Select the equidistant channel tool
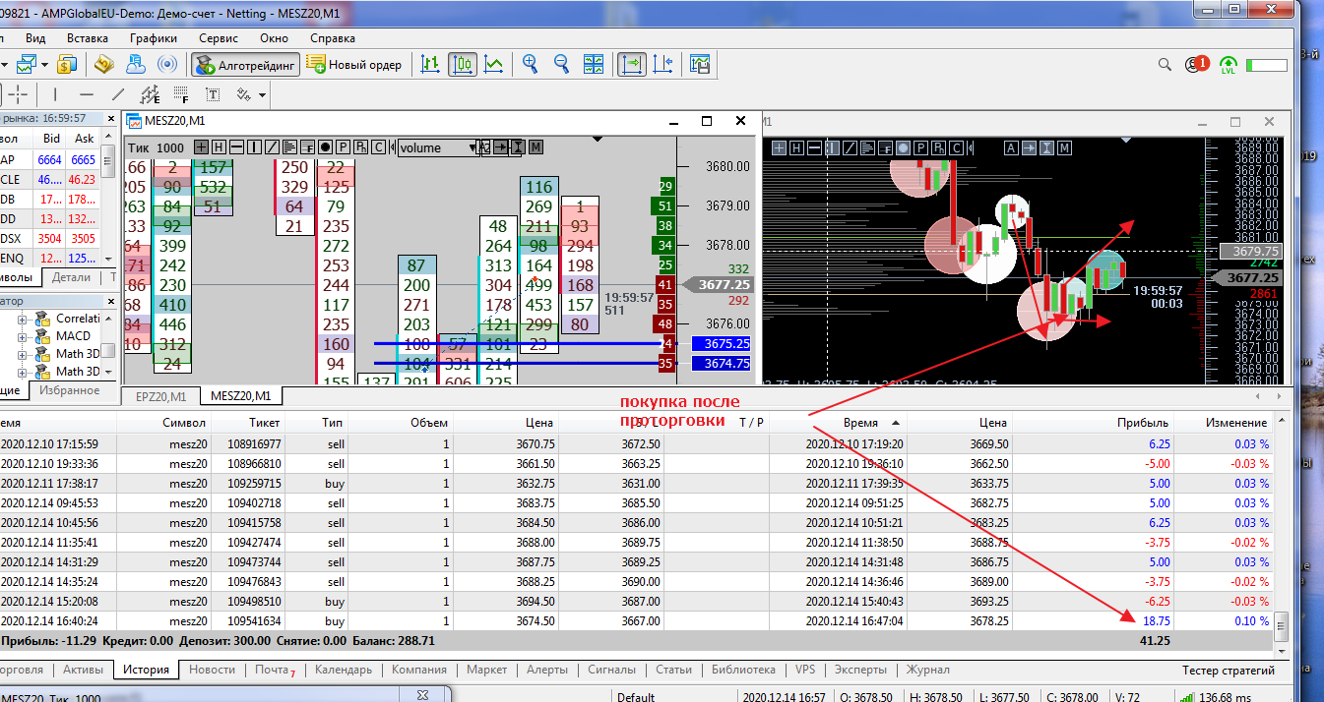 coord(150,94)
